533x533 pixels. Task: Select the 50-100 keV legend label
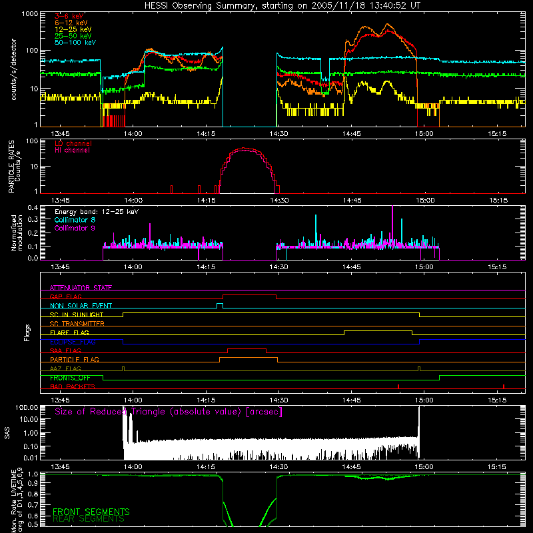click(x=75, y=43)
